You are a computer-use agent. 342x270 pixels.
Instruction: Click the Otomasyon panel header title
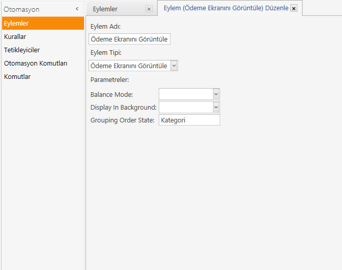tap(22, 9)
